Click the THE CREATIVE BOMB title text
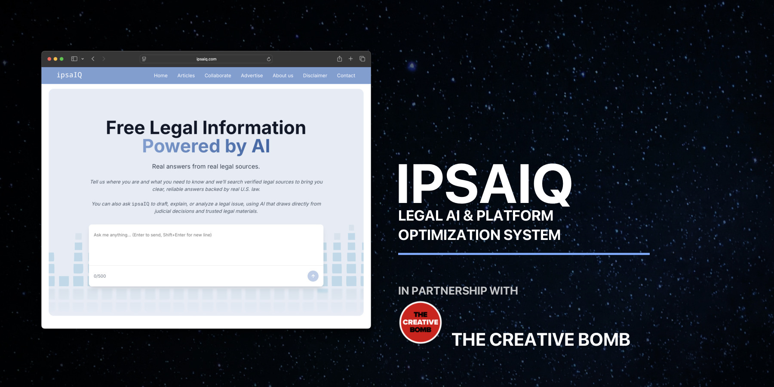Image resolution: width=774 pixels, height=387 pixels. click(541, 340)
